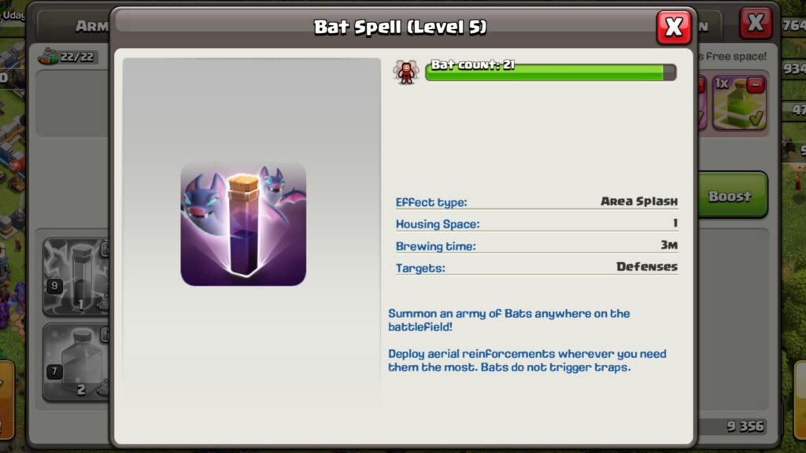Click the checkmark on the Poison Spell card

click(x=756, y=120)
